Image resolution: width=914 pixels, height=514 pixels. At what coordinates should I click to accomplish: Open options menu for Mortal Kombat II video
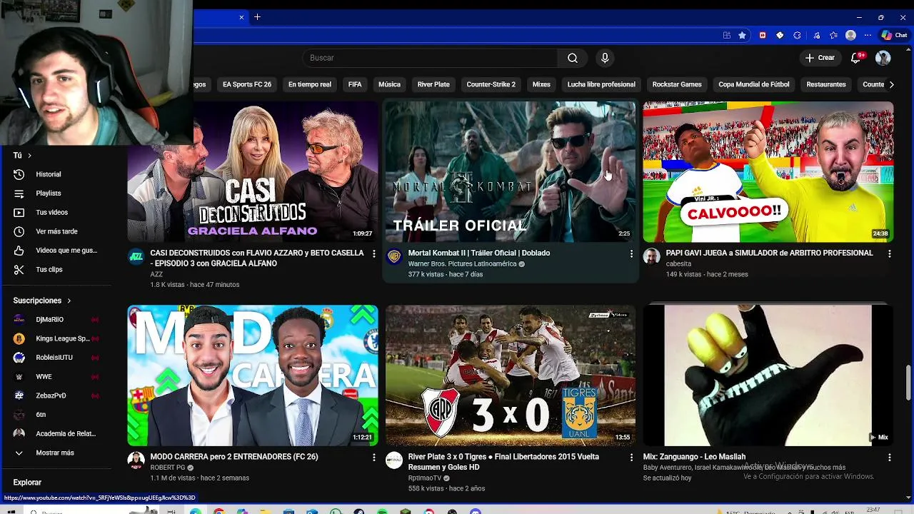click(631, 253)
